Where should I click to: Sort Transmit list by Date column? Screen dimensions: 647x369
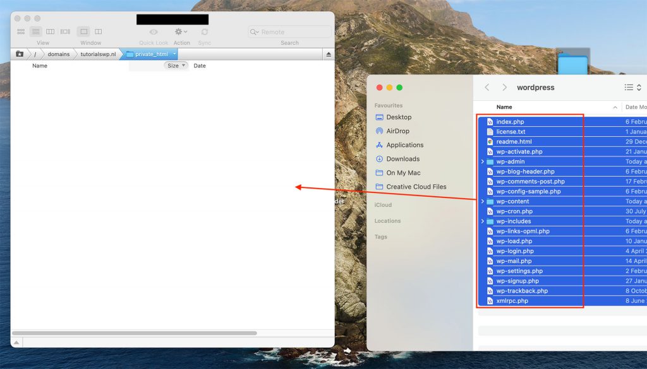[200, 66]
